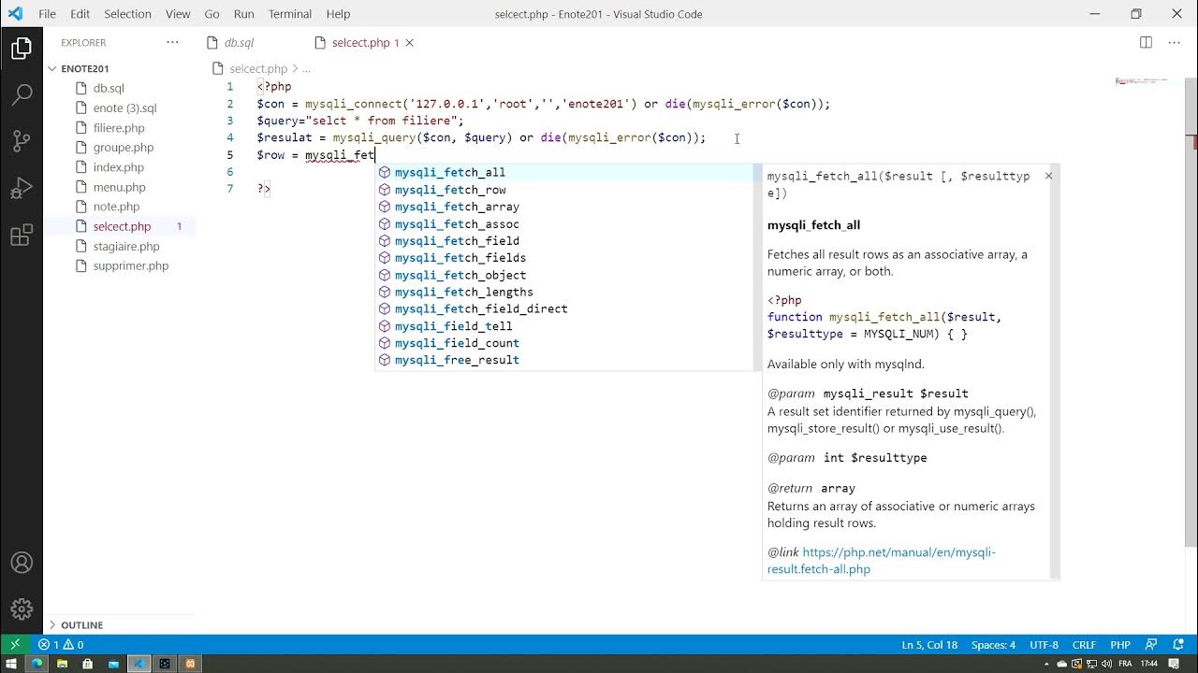The width and height of the screenshot is (1198, 673).
Task: Close the suggestion documentation panel
Action: click(x=1048, y=176)
